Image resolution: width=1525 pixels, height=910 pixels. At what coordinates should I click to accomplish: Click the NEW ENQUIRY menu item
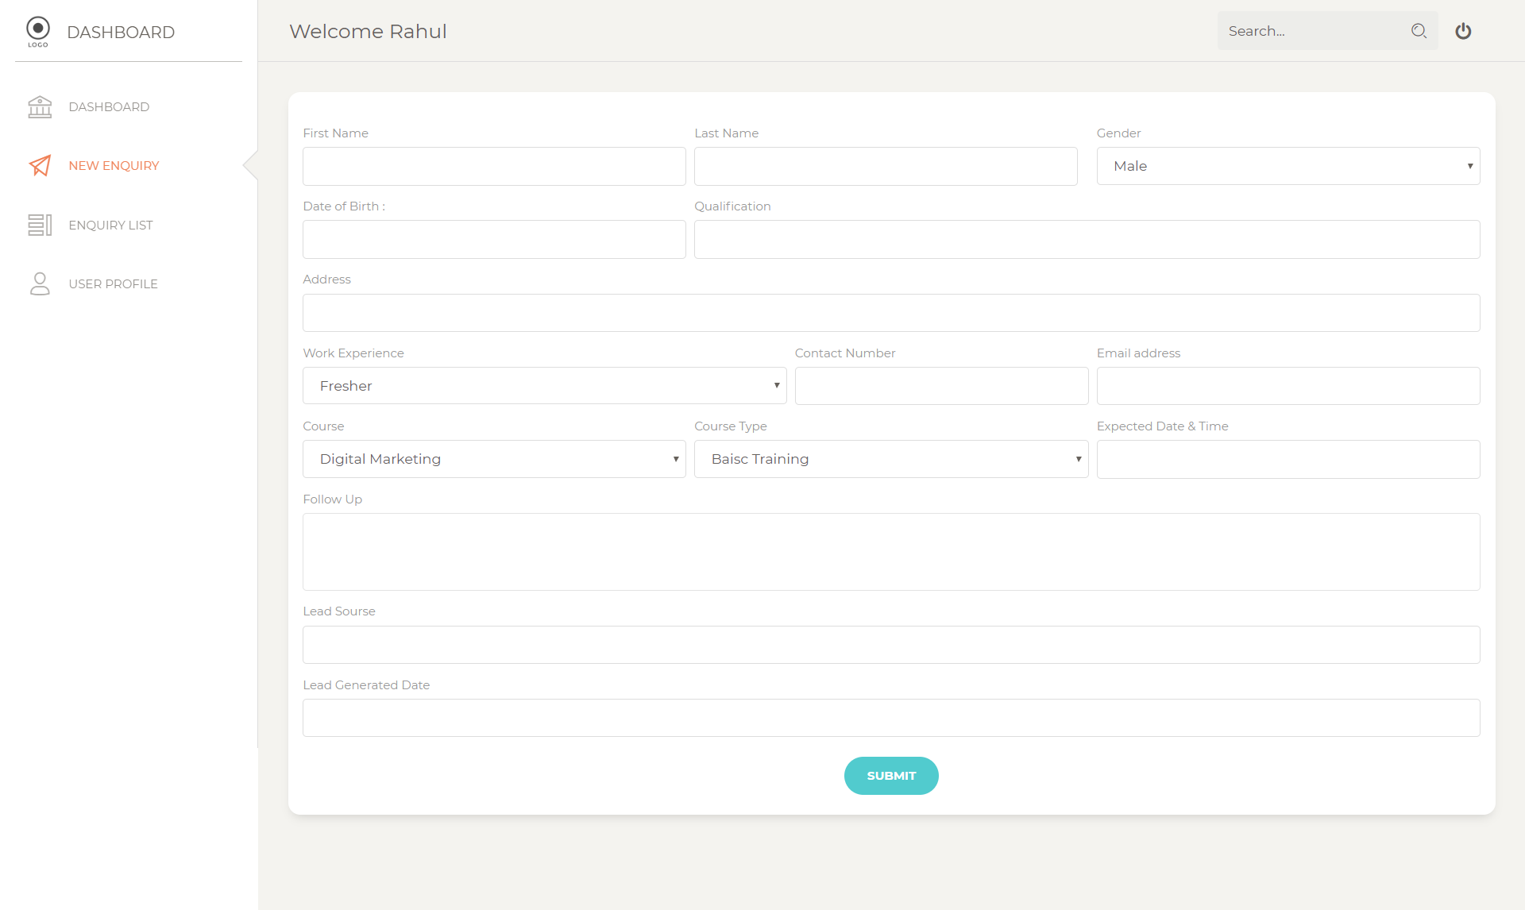(114, 166)
